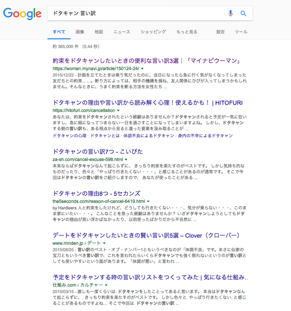
Task: Click the date 2015/03/15 in last snippet
Action: click(63, 292)
